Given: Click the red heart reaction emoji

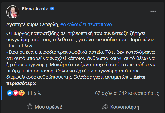Looking at the screenshot, I should [x=16, y=93].
